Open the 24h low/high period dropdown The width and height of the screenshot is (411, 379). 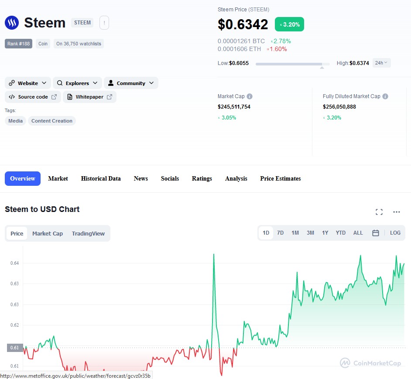click(x=381, y=63)
